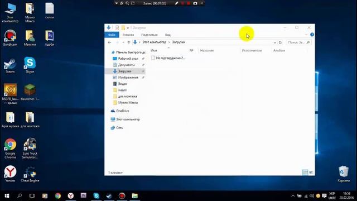Viewport: 357px width, 201px height.
Task: Switch to large icons view in status bar
Action: (311, 173)
